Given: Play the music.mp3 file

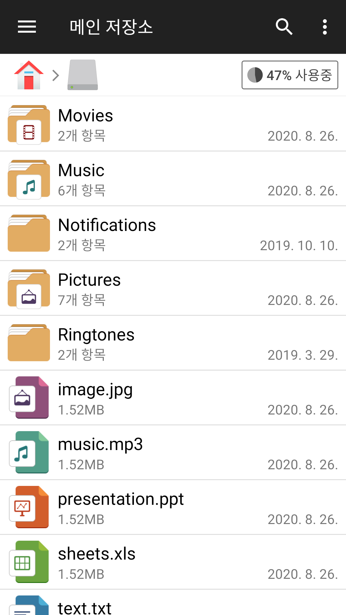Looking at the screenshot, I should pyautogui.click(x=173, y=453).
